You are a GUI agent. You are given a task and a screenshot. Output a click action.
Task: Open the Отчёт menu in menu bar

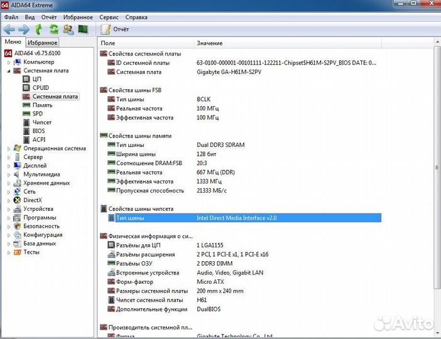(49, 18)
